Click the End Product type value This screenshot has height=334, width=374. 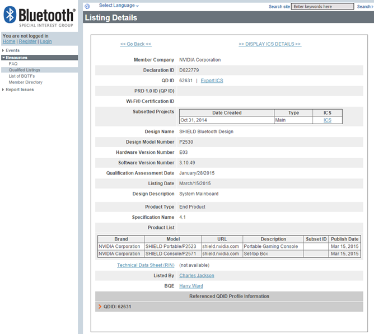pos(192,207)
